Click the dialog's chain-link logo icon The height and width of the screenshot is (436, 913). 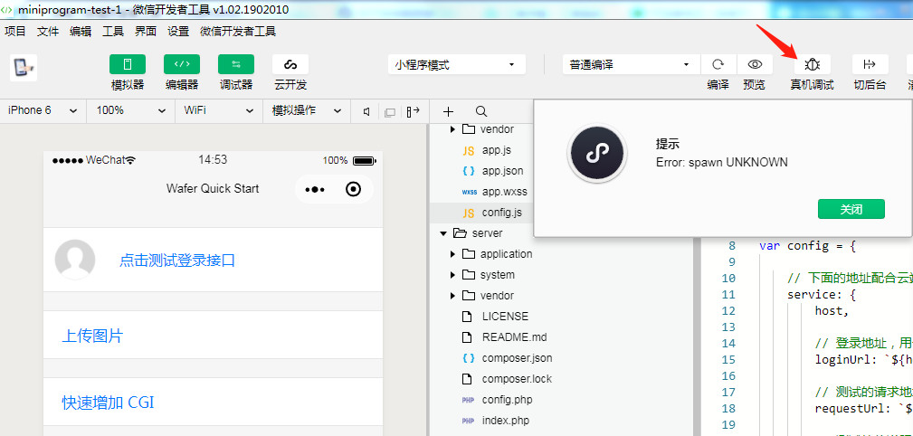[x=597, y=154]
